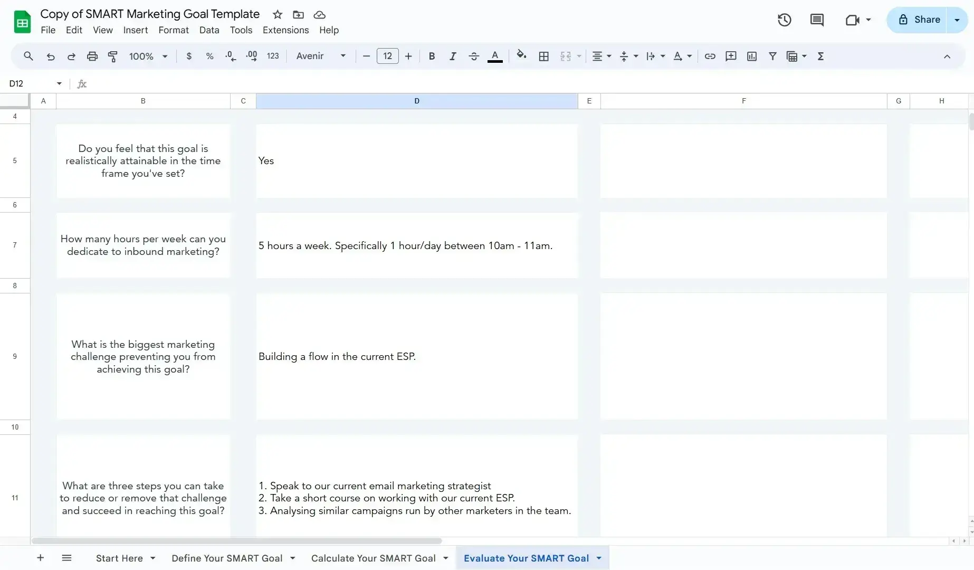Insert a comment from toolbar
974x570 pixels.
[731, 56]
